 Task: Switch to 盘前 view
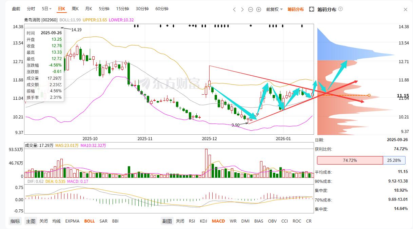[x=16, y=9]
